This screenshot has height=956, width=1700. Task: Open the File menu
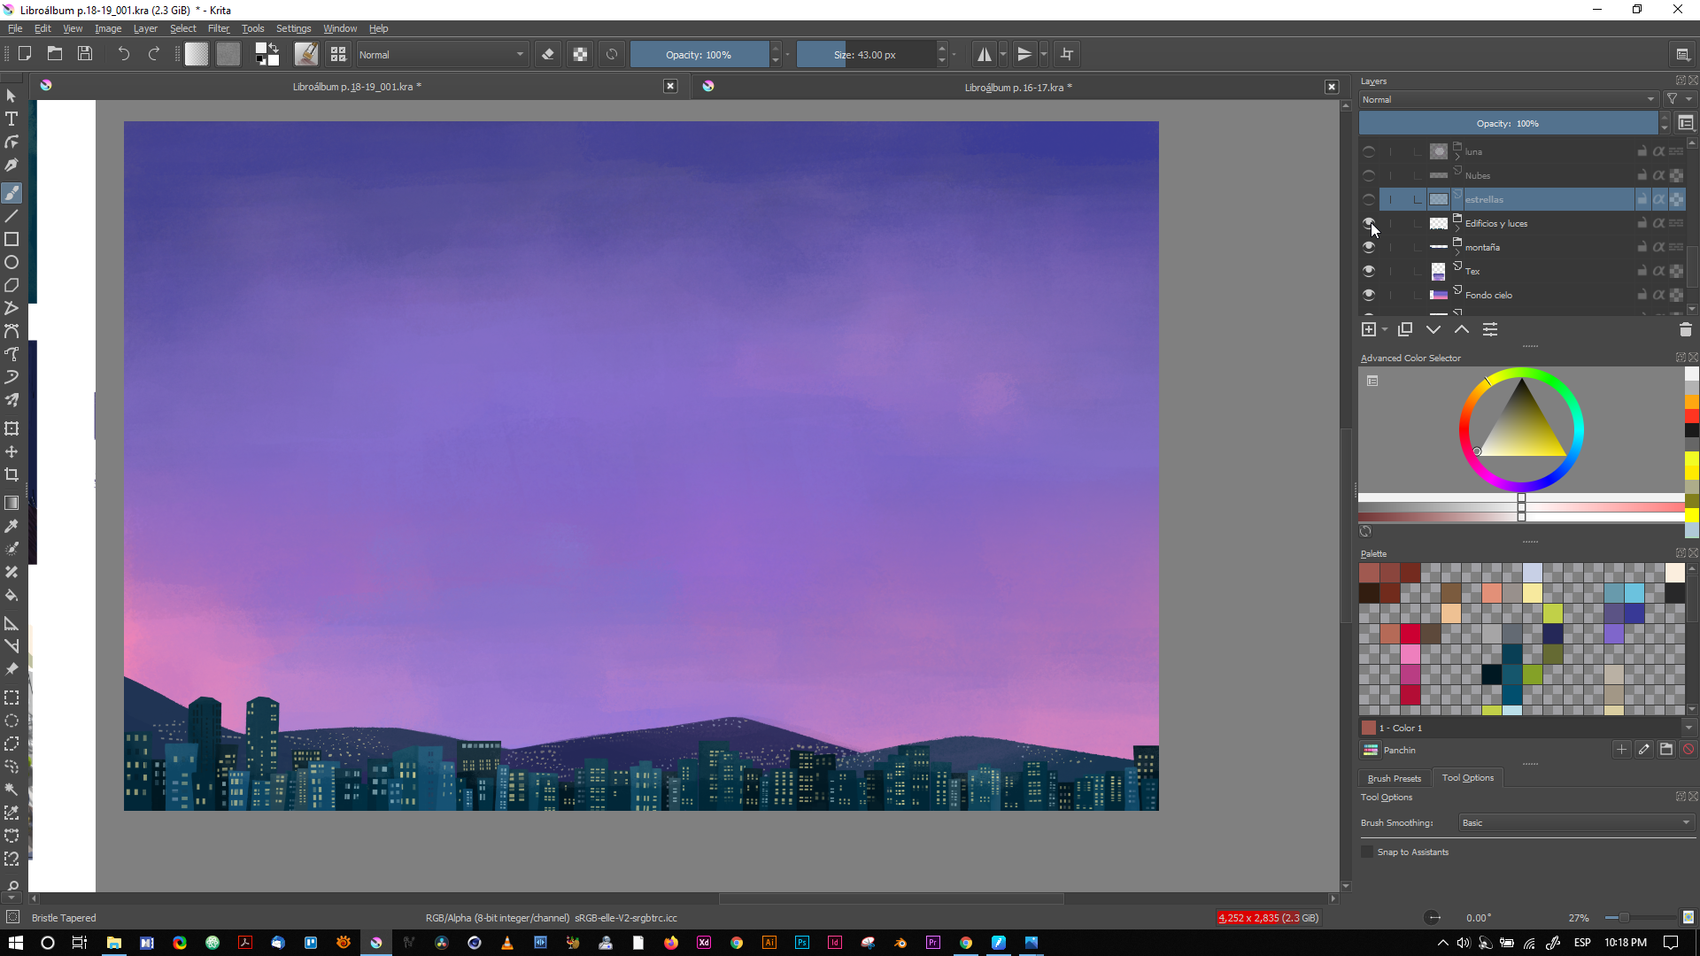pyautogui.click(x=15, y=28)
